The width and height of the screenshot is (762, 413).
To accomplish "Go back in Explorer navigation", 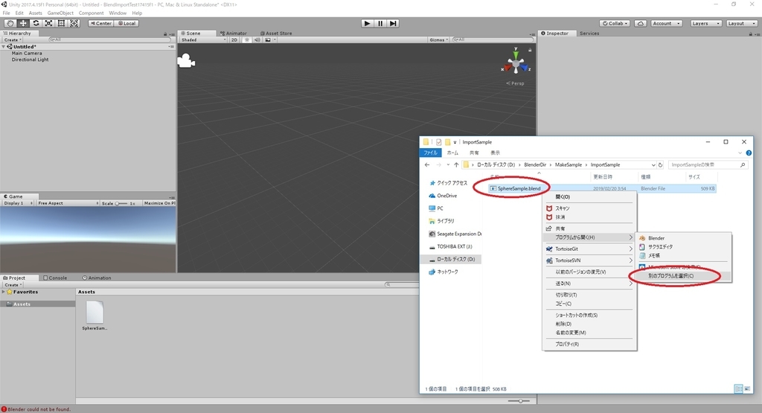I will (x=427, y=164).
